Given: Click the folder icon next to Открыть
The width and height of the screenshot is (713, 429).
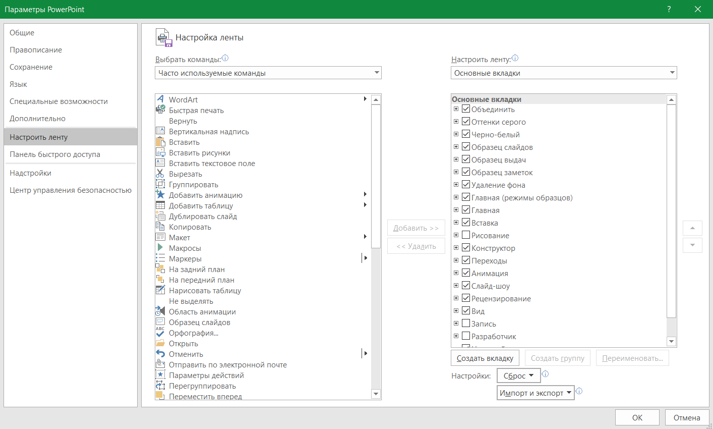Looking at the screenshot, I should coord(160,343).
